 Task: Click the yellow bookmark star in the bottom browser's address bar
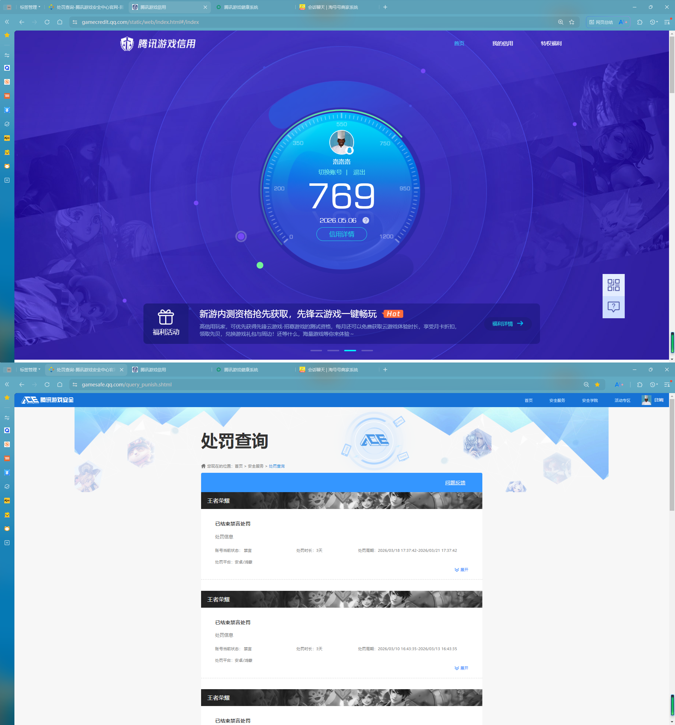pos(597,385)
